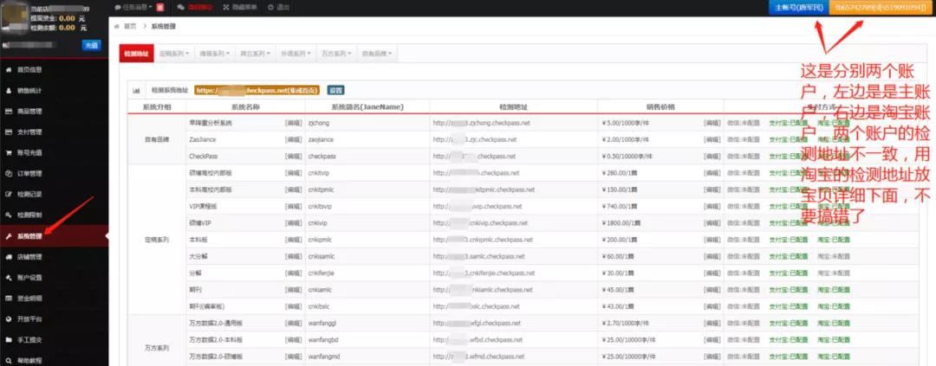Viewport: 936px width, 366px height.
Task: Click 支付宝:已配置 status in the cnkipmlc row
Action: click(x=789, y=240)
